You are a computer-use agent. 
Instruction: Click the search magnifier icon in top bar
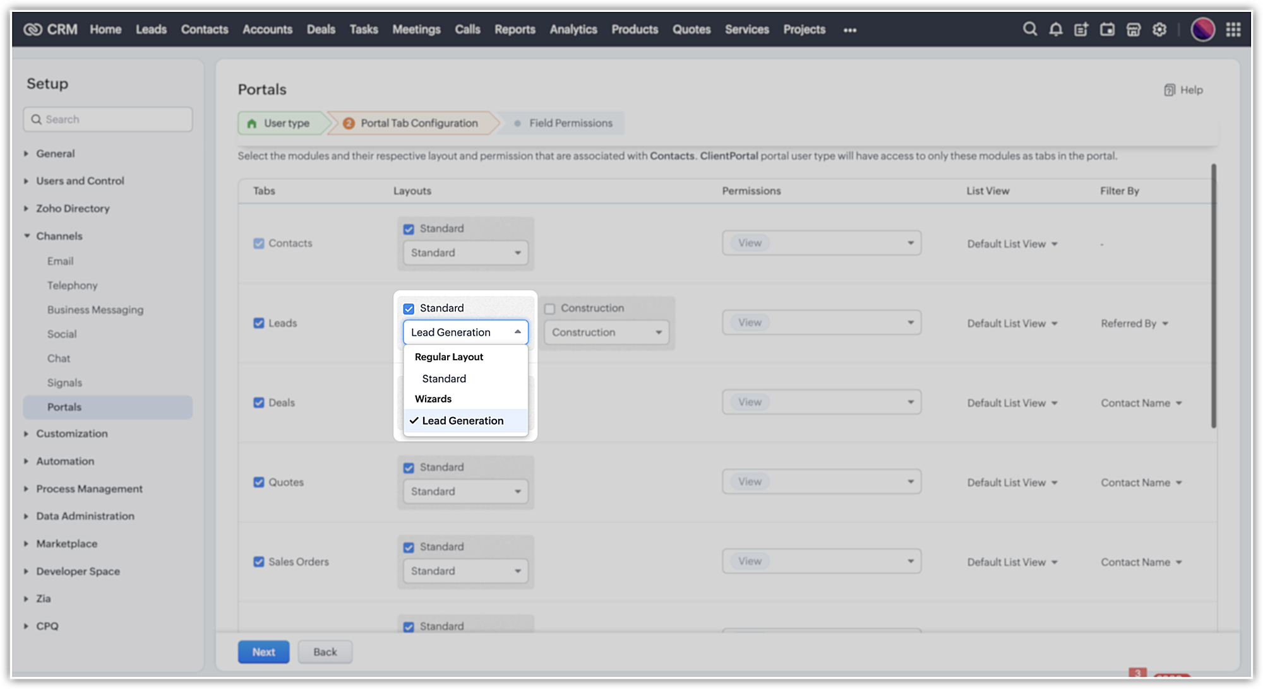[x=1029, y=29]
